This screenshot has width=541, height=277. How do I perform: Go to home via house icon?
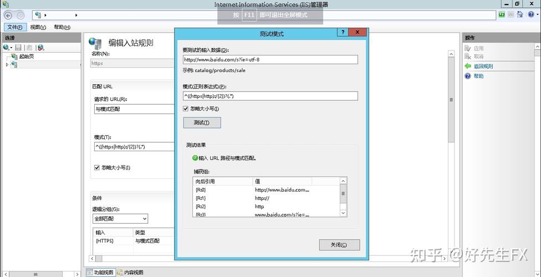(x=520, y=14)
